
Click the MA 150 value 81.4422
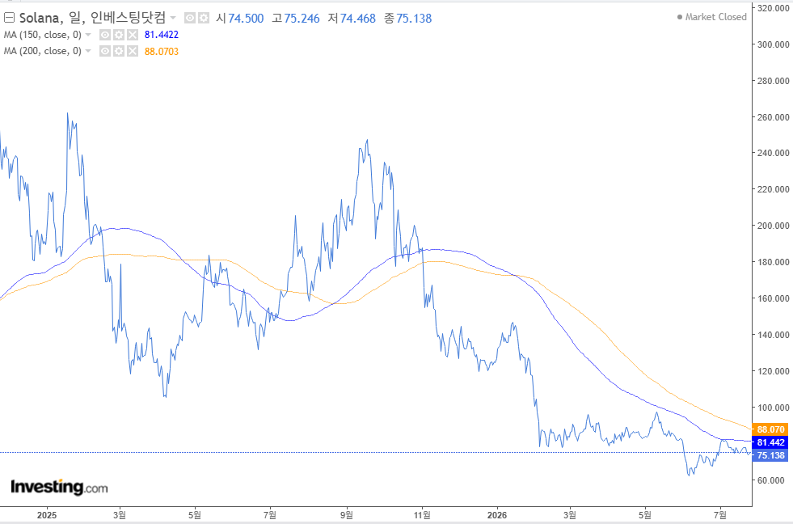coord(162,35)
